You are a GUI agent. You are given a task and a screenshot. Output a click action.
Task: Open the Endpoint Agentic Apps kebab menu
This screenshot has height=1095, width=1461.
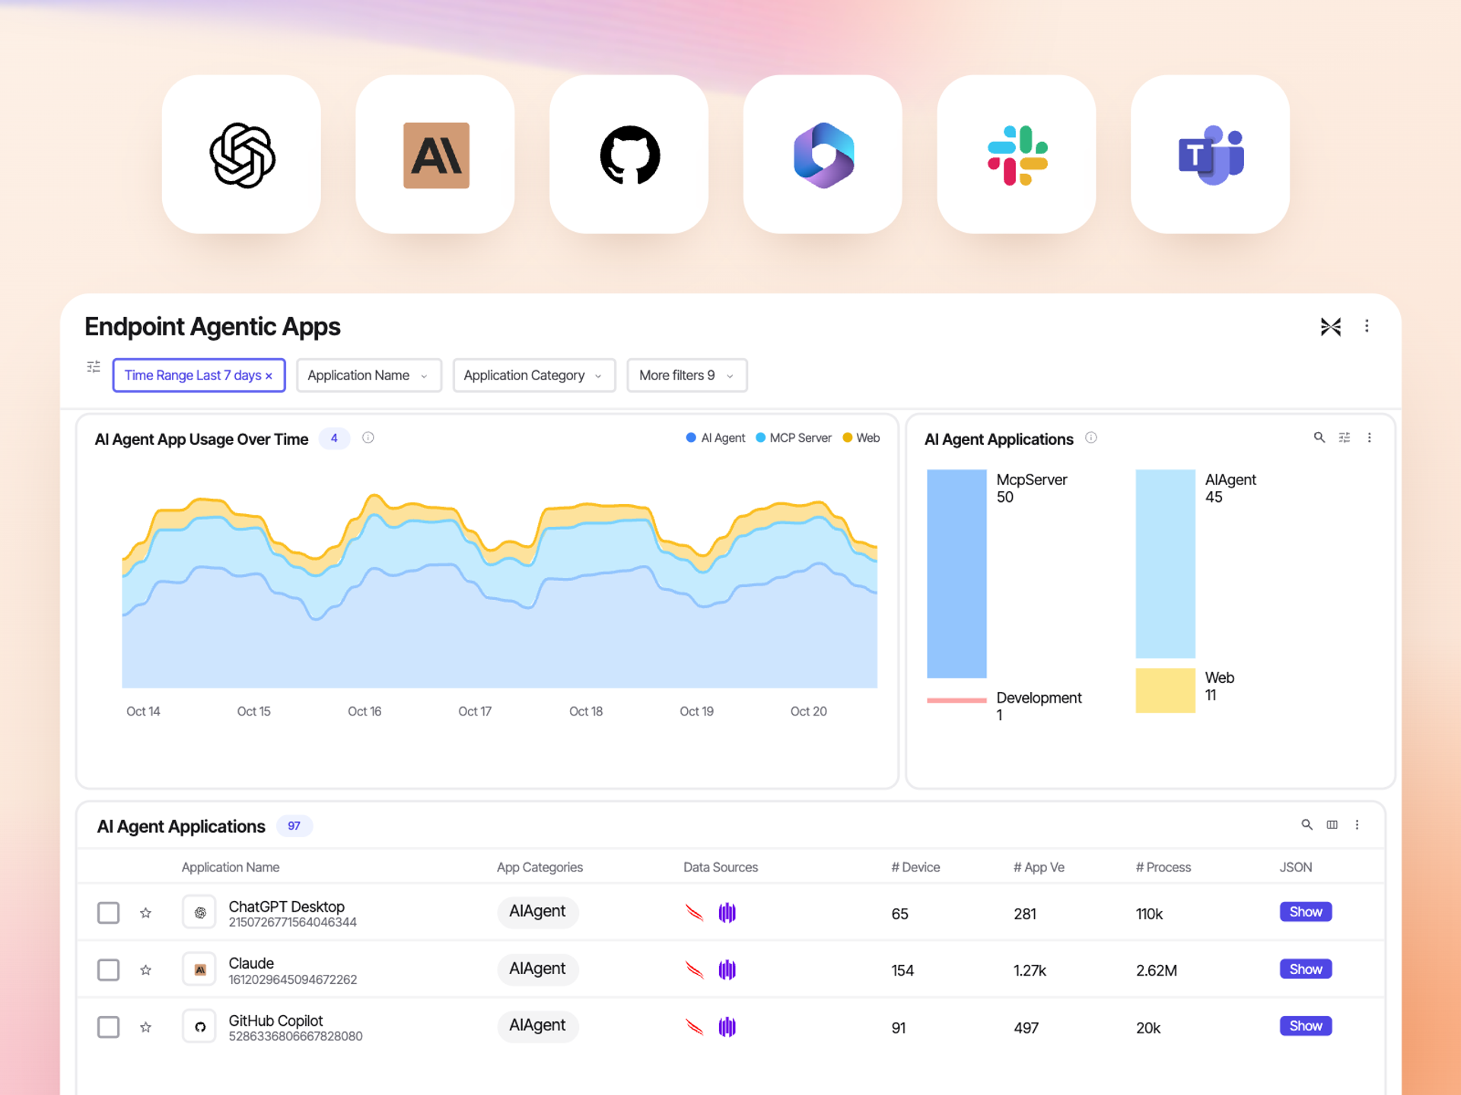(x=1367, y=326)
